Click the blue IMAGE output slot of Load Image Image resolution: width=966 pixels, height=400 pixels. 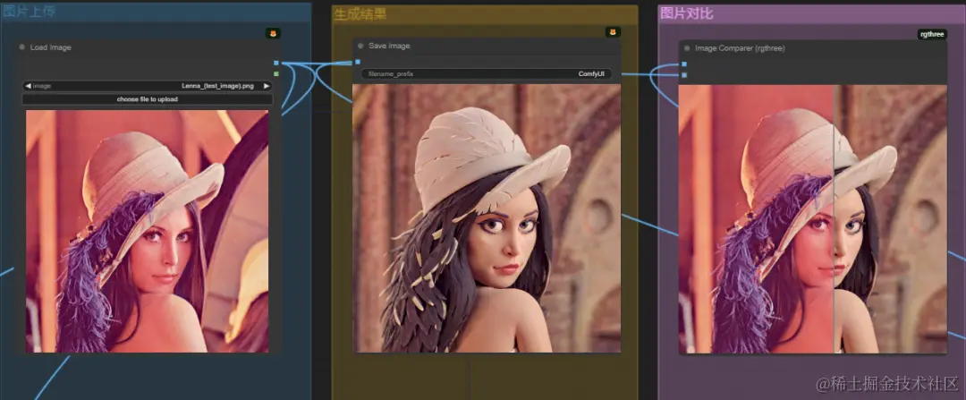[276, 63]
